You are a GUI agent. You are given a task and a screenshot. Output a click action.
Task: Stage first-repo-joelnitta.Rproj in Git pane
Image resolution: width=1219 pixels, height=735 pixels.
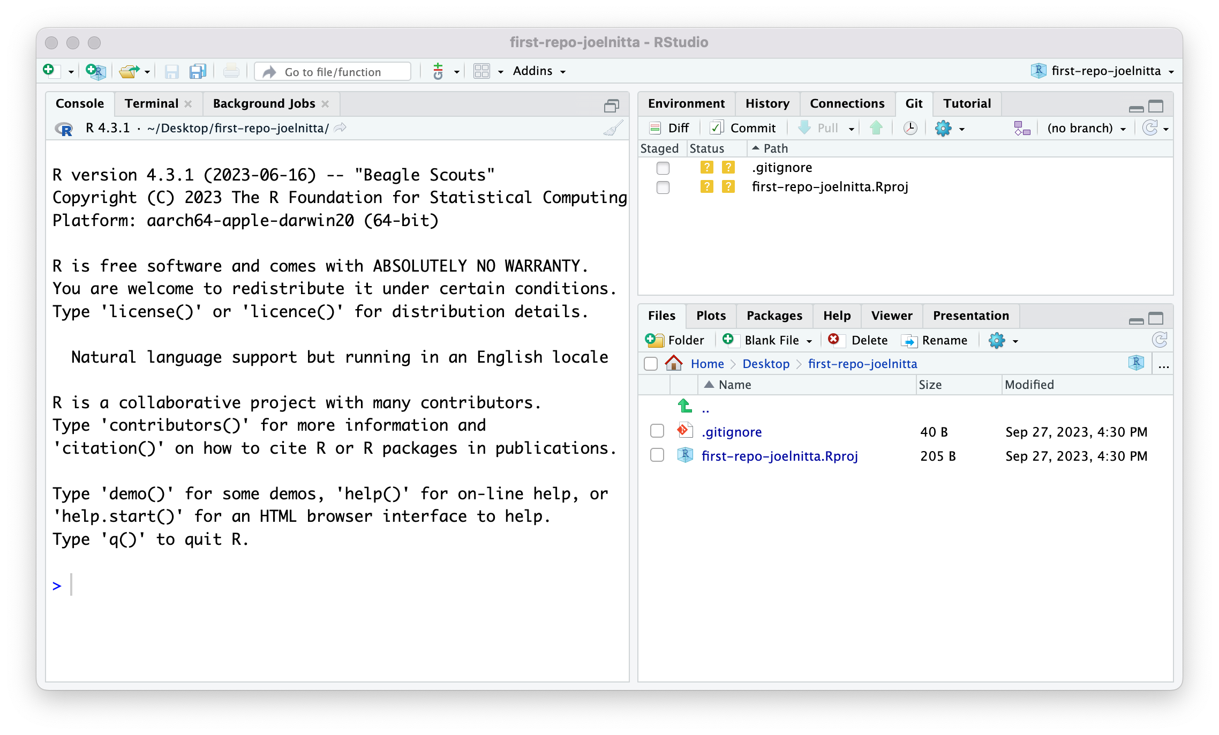pos(663,187)
